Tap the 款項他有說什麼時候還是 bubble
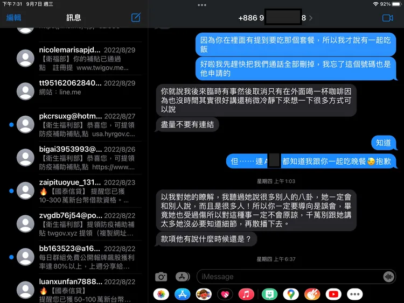 click(x=206, y=239)
